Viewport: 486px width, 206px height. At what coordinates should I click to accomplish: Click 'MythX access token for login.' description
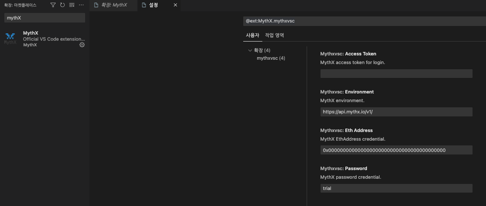pyautogui.click(x=352, y=62)
